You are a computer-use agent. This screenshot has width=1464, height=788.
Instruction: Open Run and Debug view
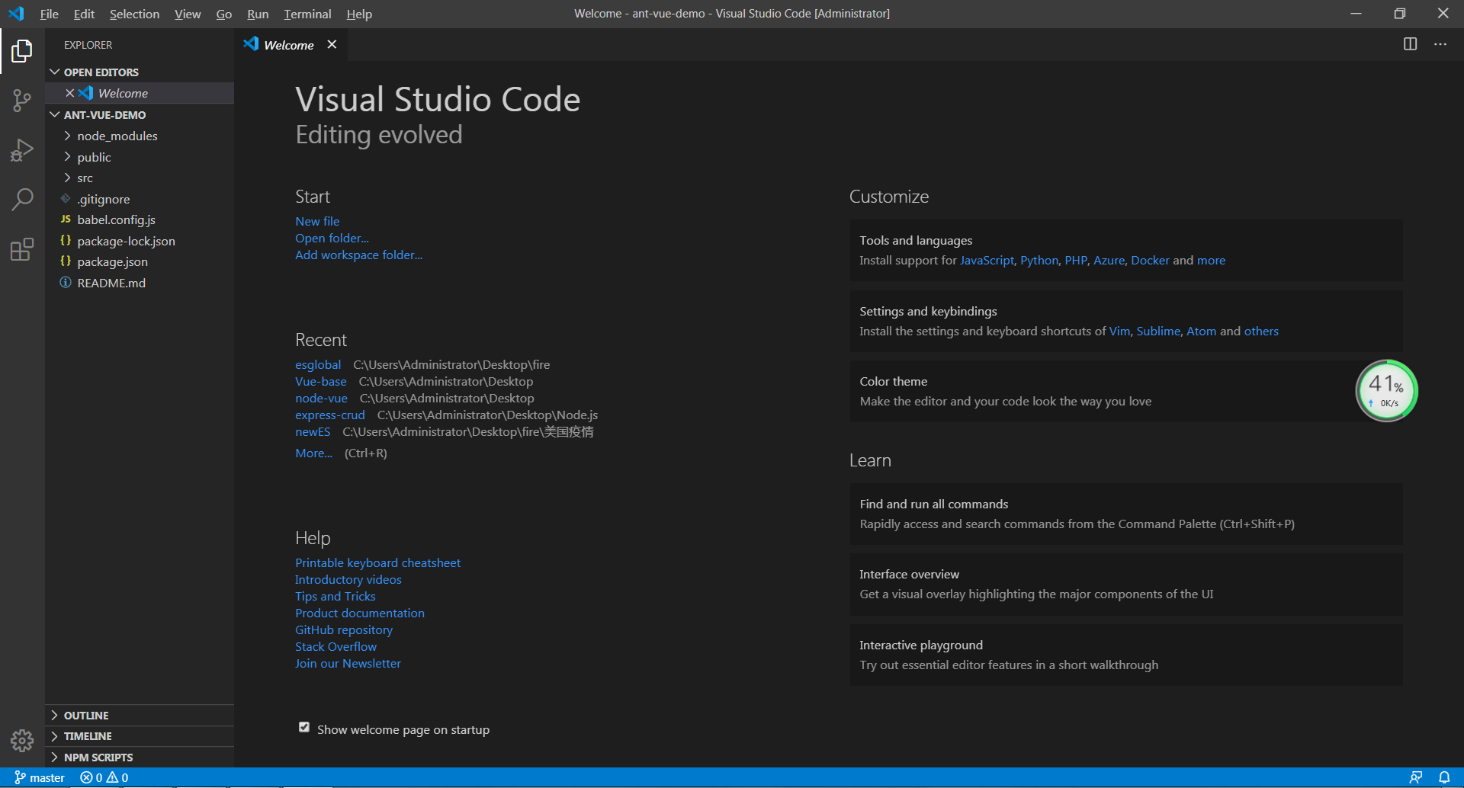tap(22, 150)
